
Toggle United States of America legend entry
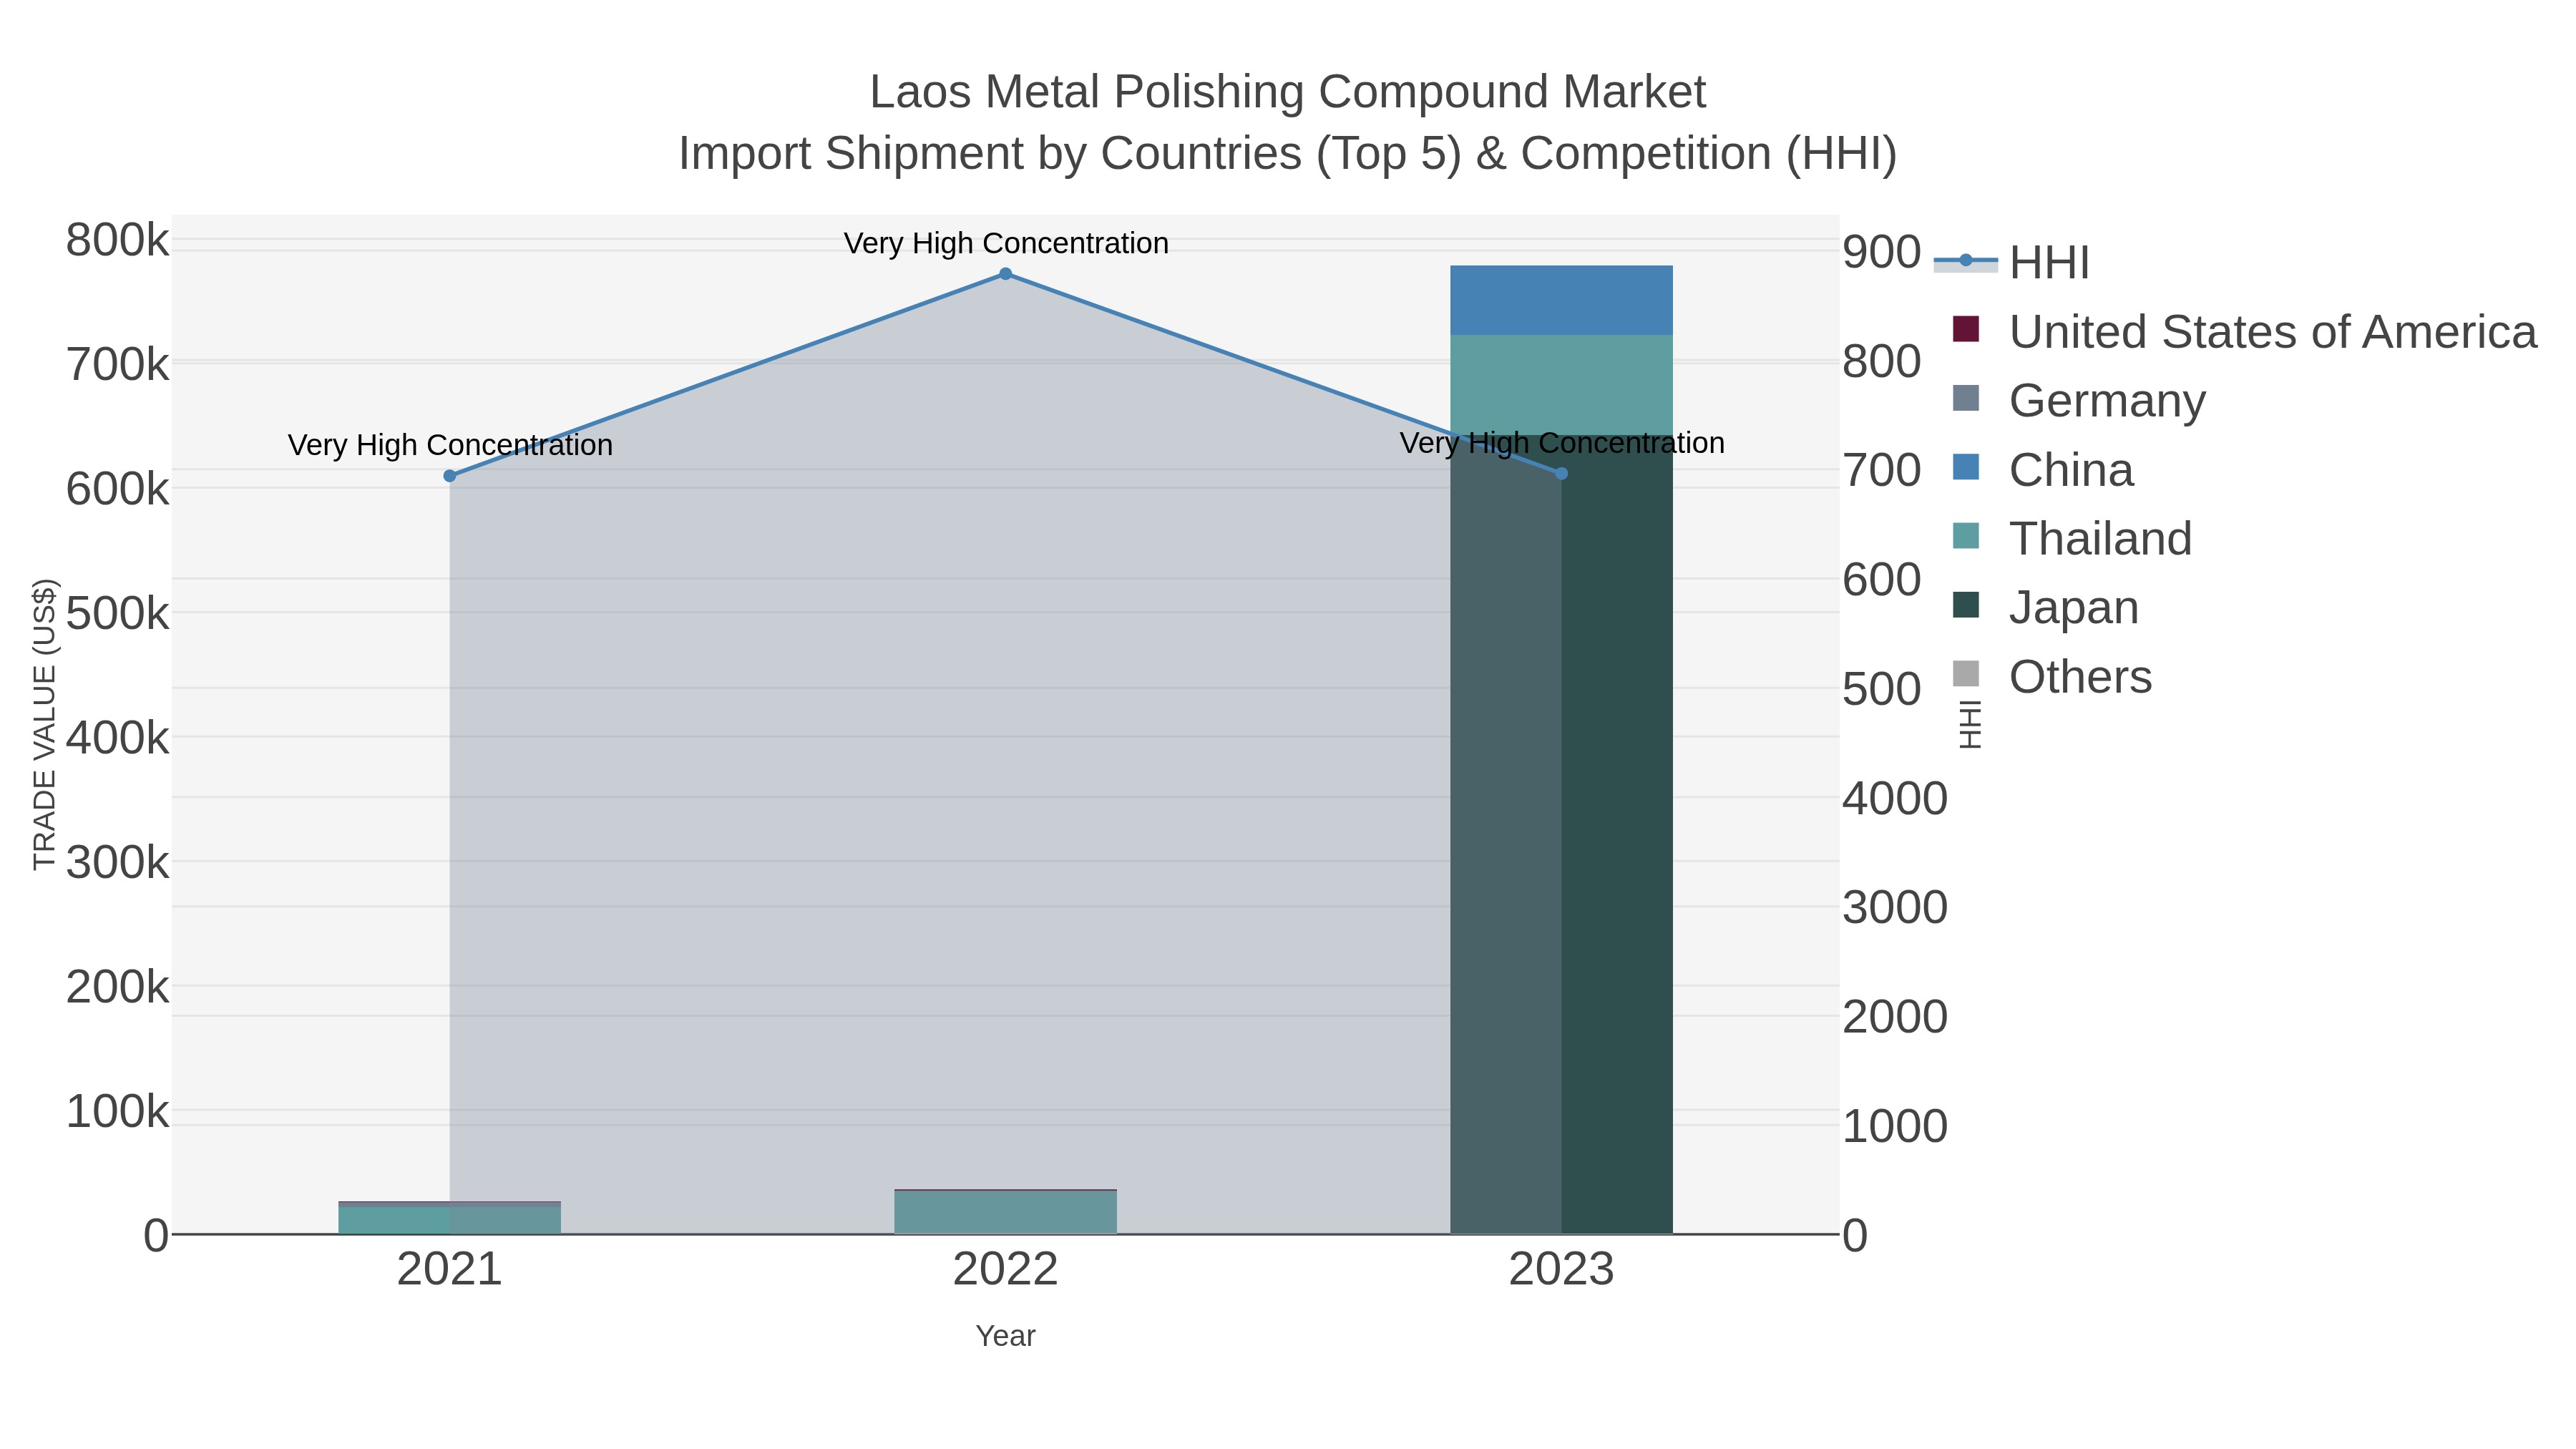click(2244, 332)
